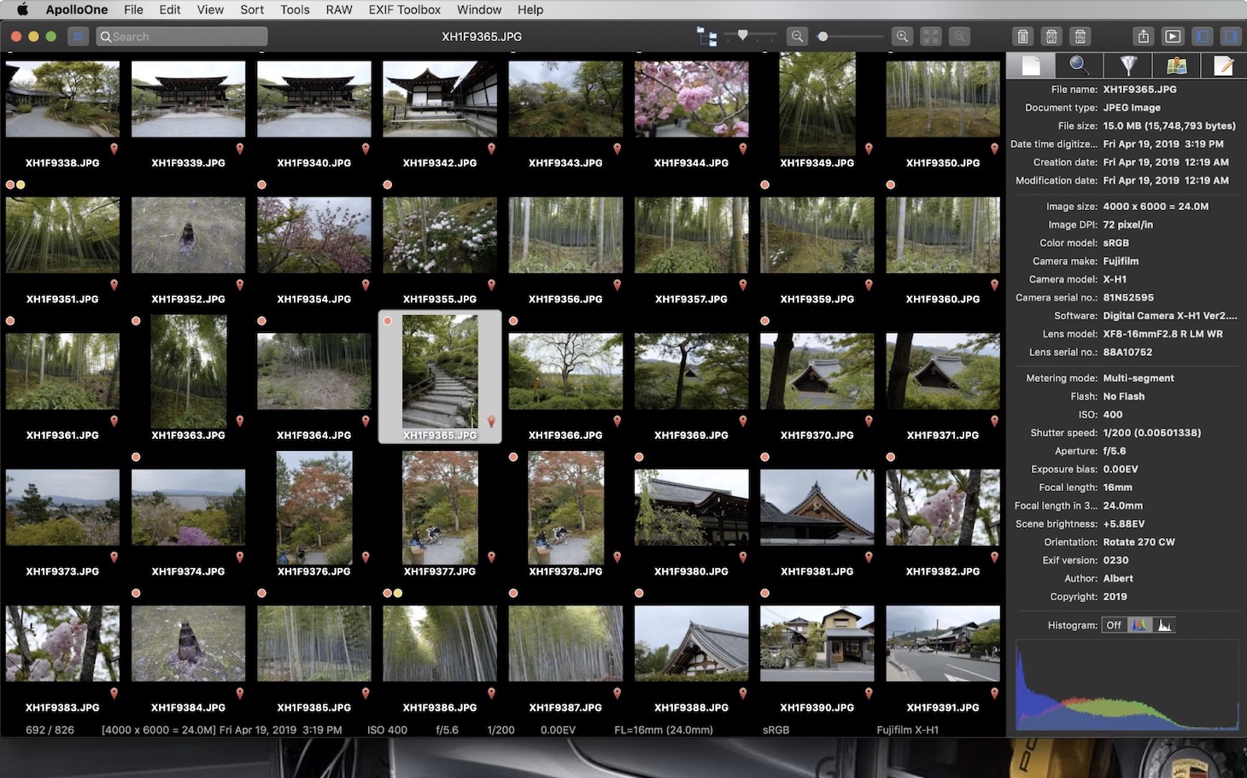This screenshot has height=778, width=1247.
Task: Open the Tools menu
Action: 295,9
